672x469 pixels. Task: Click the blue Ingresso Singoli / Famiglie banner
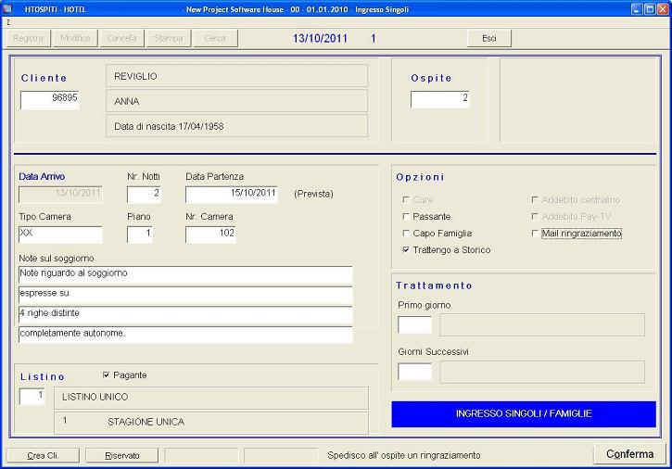pyautogui.click(x=523, y=413)
